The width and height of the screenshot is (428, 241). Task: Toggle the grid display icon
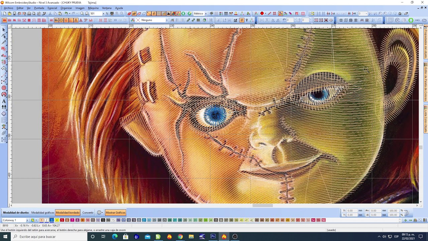coord(158,13)
